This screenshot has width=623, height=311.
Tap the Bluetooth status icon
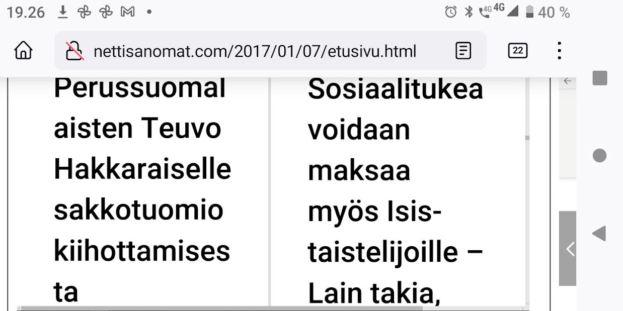click(x=469, y=12)
